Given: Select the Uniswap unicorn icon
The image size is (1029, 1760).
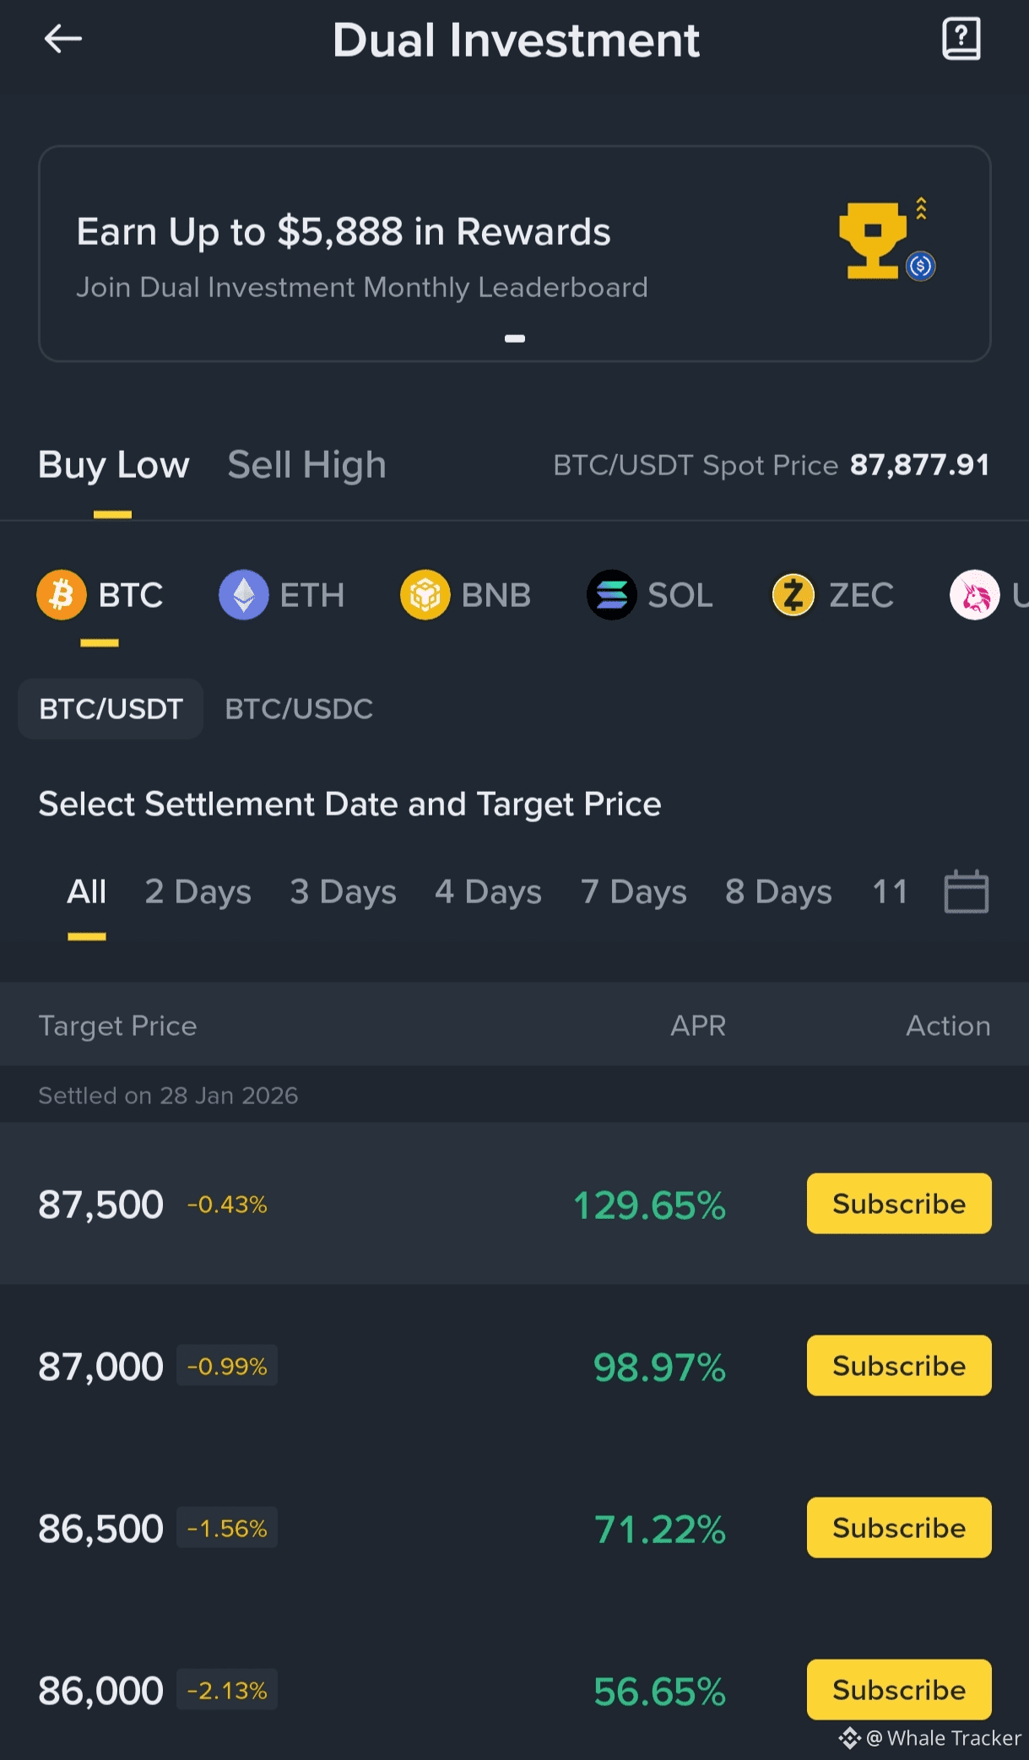Looking at the screenshot, I should coord(975,595).
